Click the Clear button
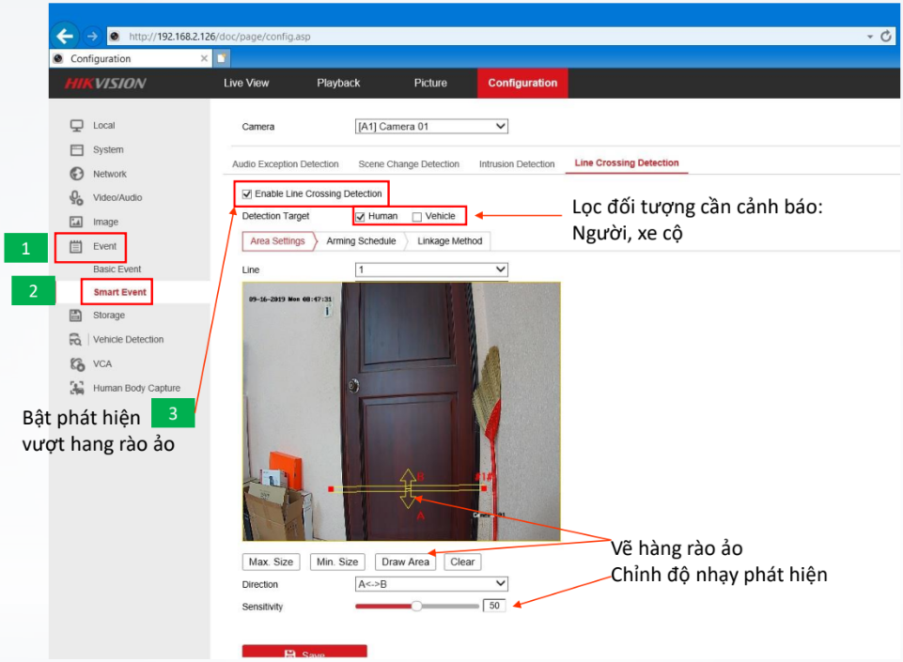The height and width of the screenshot is (662, 903). (462, 562)
